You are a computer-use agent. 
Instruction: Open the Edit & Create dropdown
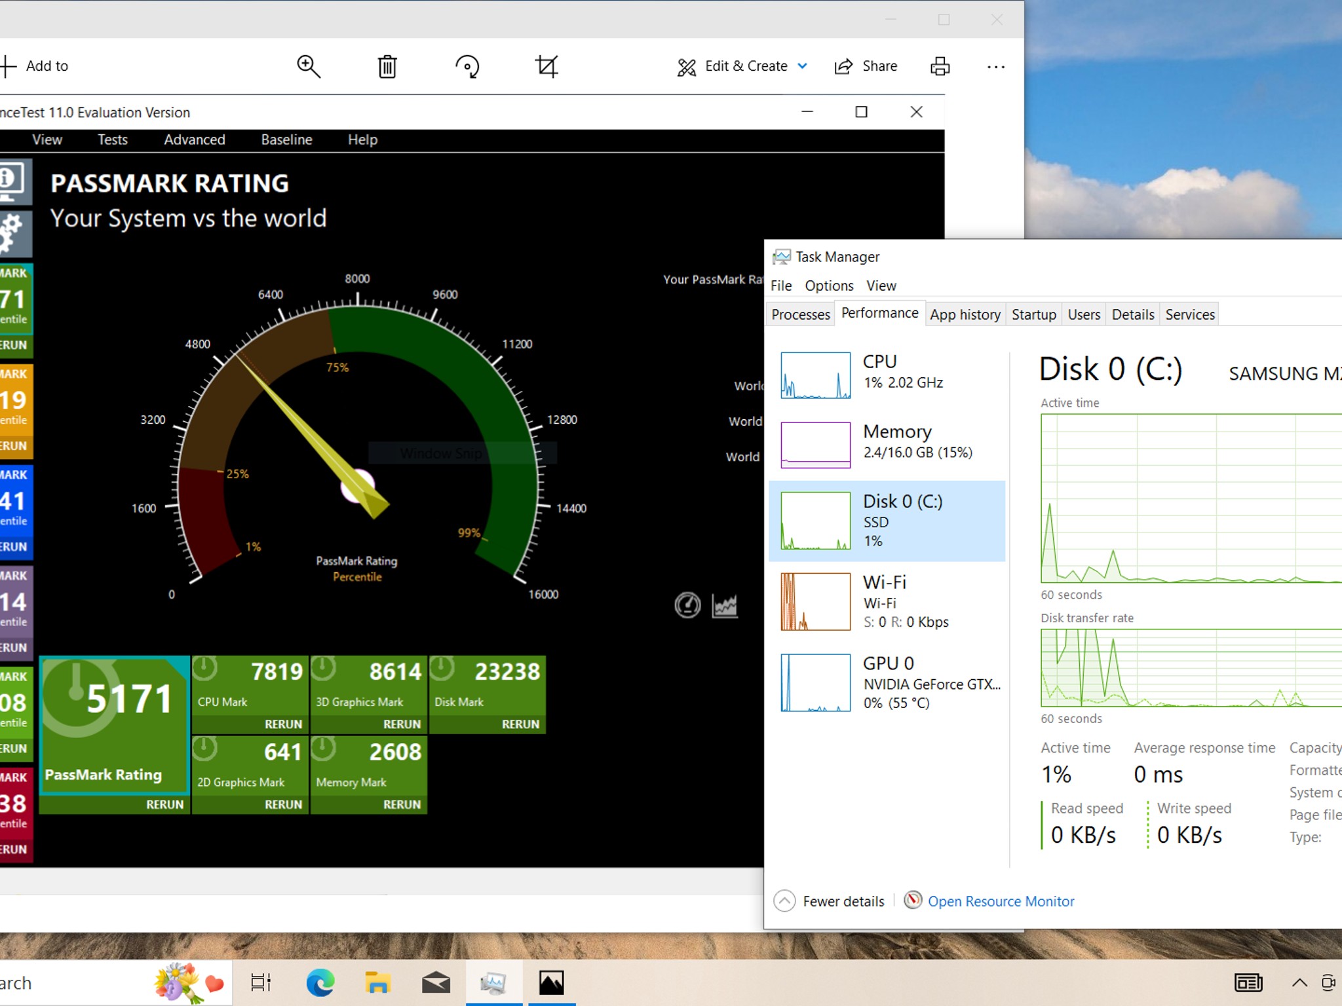tap(742, 66)
